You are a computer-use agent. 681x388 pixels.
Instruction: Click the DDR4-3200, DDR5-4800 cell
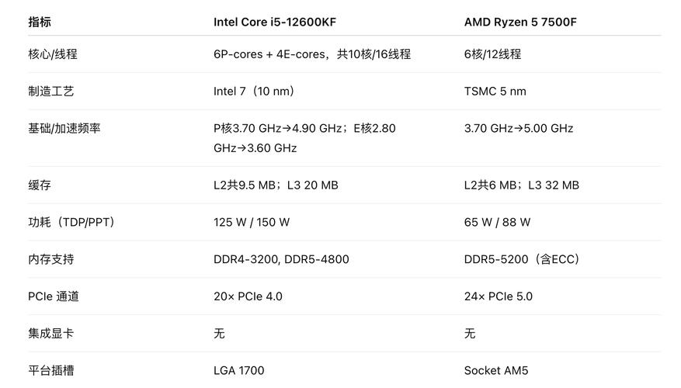pos(281,259)
